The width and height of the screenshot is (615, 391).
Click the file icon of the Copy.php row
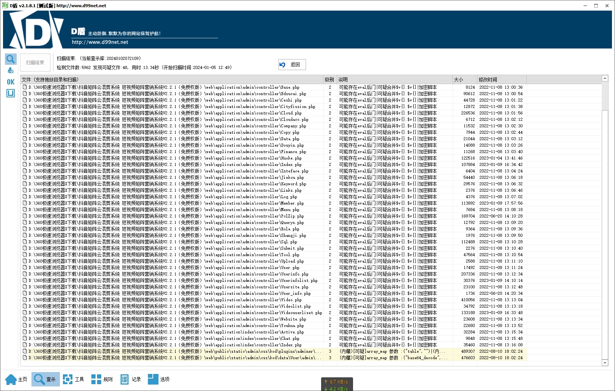pyautogui.click(x=25, y=132)
